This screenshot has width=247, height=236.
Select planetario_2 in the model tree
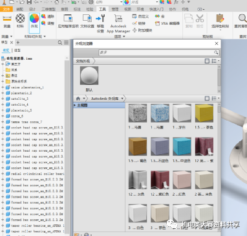point(21,93)
